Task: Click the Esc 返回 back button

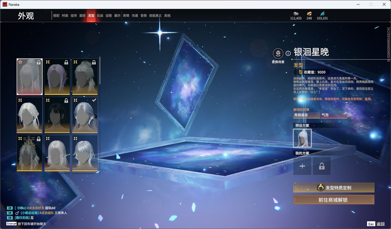Action: [376, 224]
